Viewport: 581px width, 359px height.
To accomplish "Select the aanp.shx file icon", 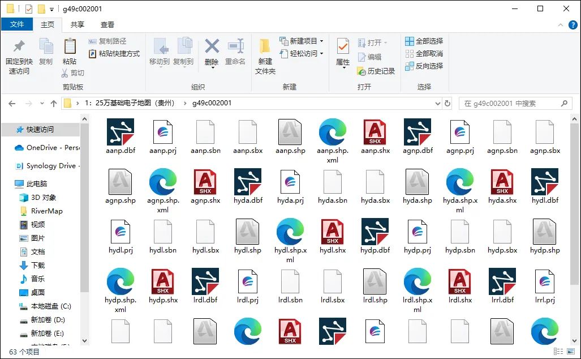I will [375, 132].
